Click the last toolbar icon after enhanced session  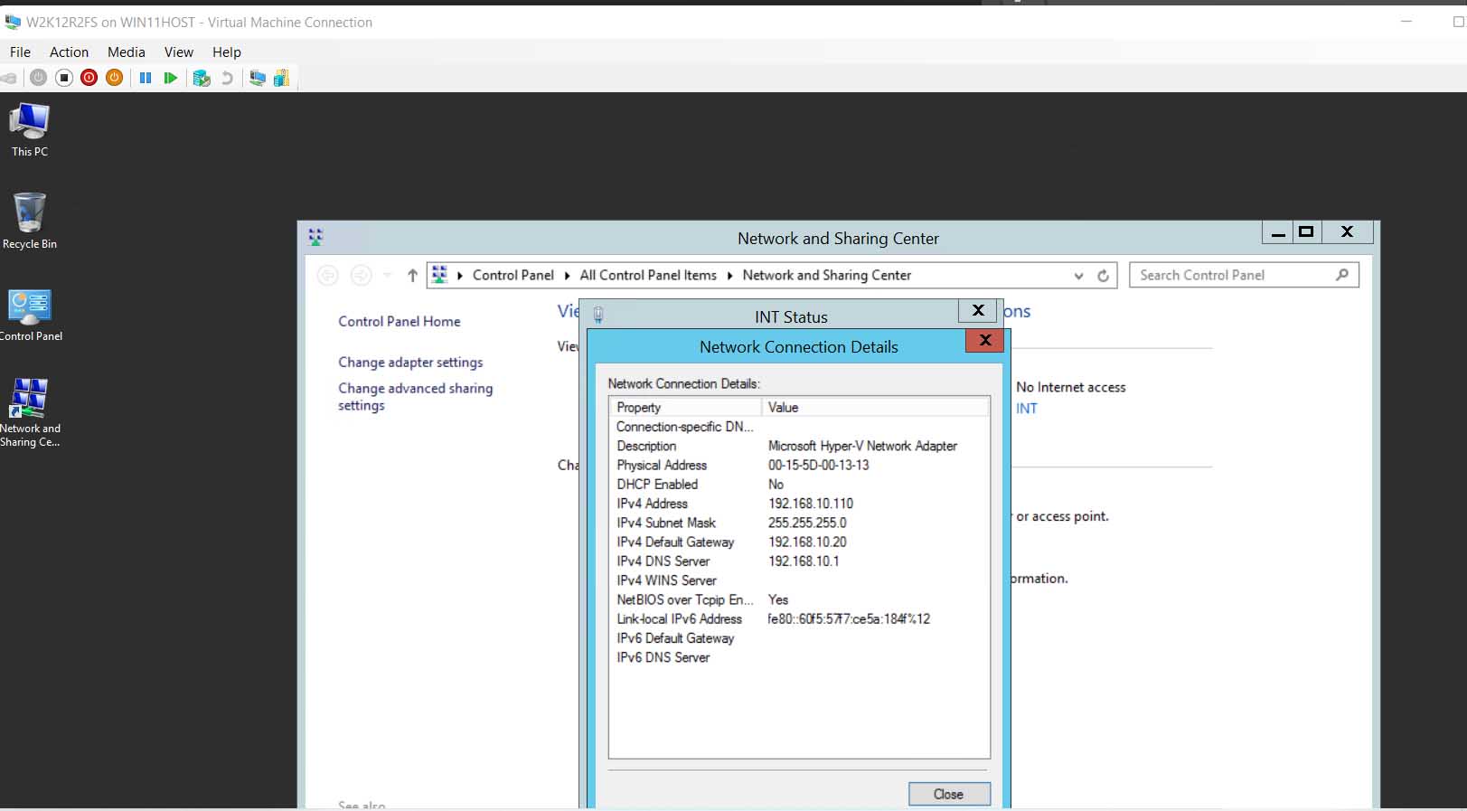point(281,78)
